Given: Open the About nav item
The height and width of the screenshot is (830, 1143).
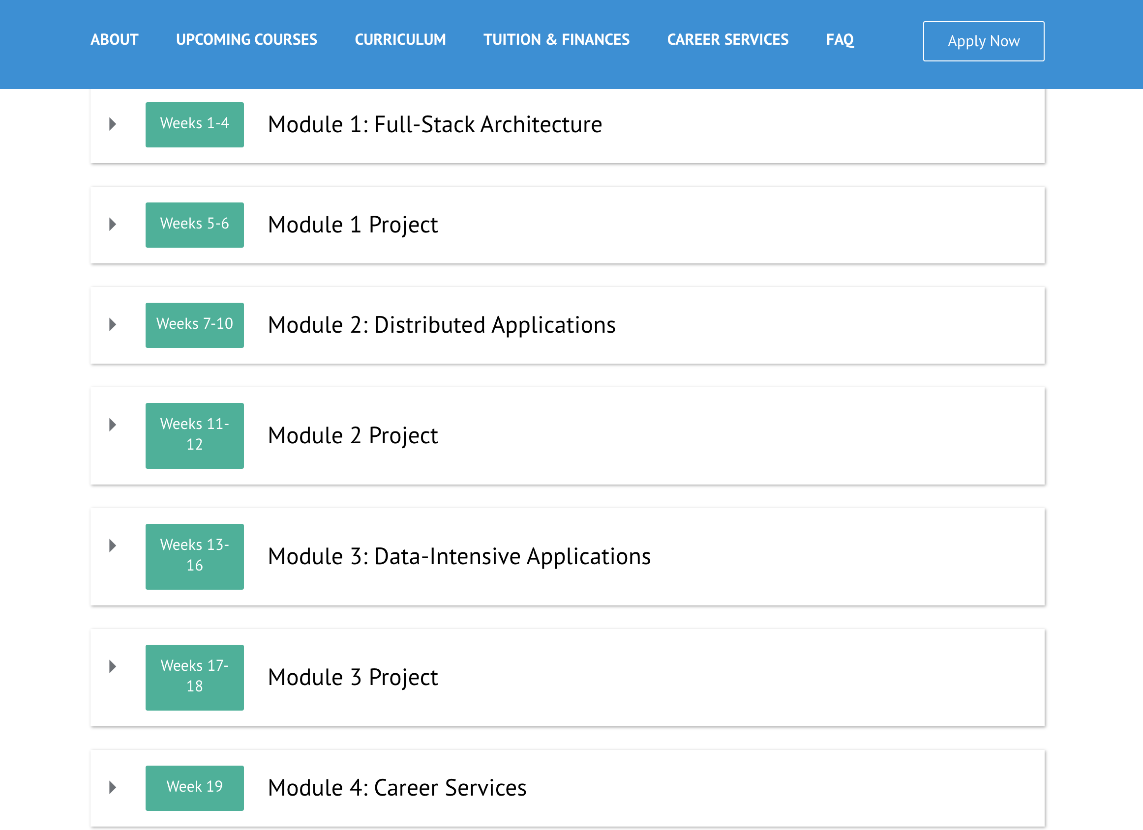Looking at the screenshot, I should click(115, 40).
